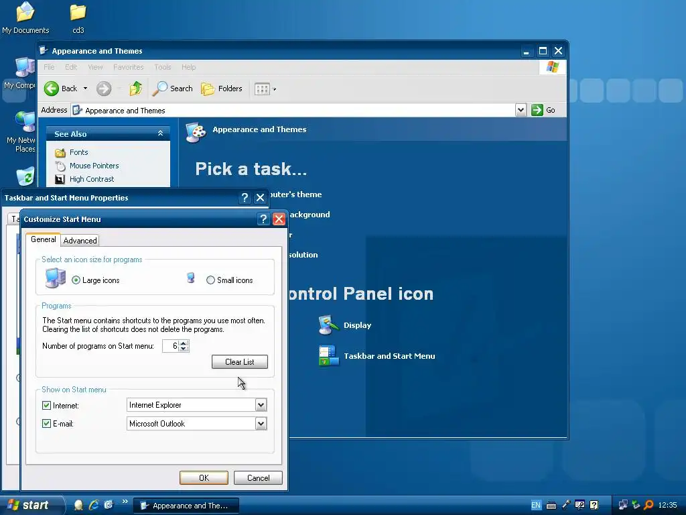Click the Appearance and Themes palette icon
The width and height of the screenshot is (686, 515).
tap(196, 132)
